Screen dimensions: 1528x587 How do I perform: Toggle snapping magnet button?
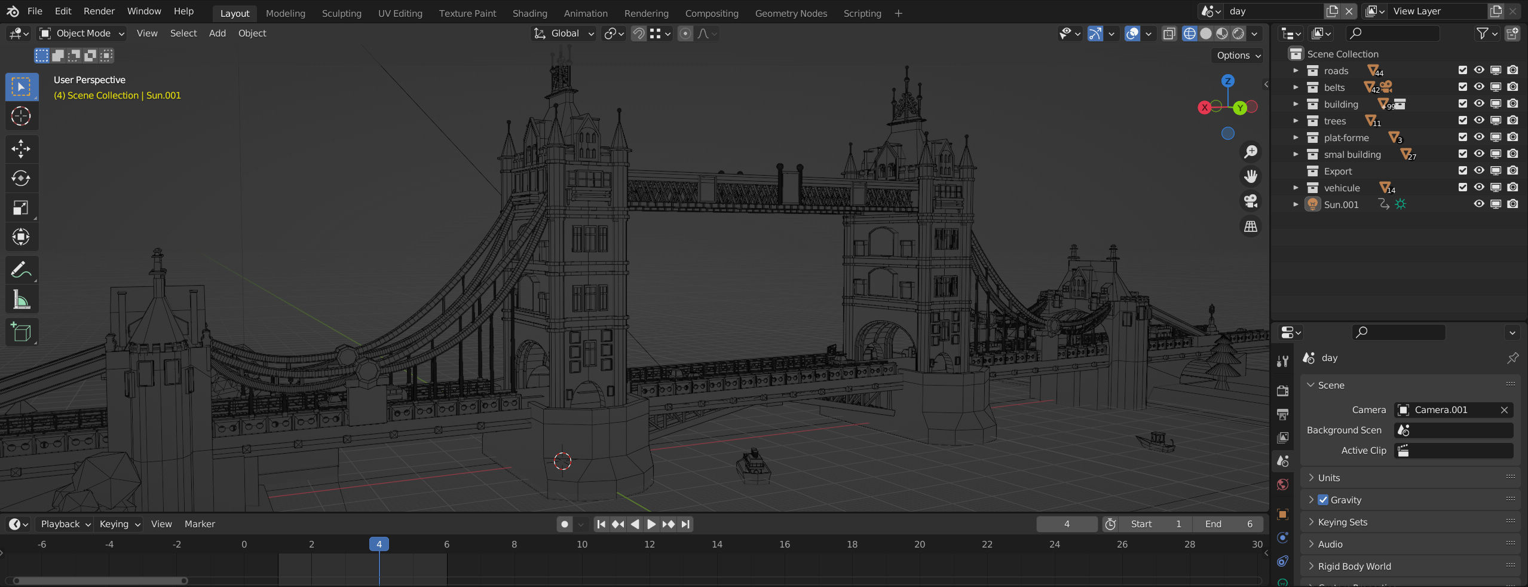(x=638, y=33)
